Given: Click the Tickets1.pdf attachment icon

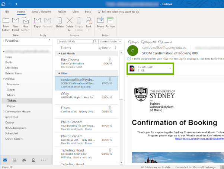Looking at the screenshot, I should [132, 68].
